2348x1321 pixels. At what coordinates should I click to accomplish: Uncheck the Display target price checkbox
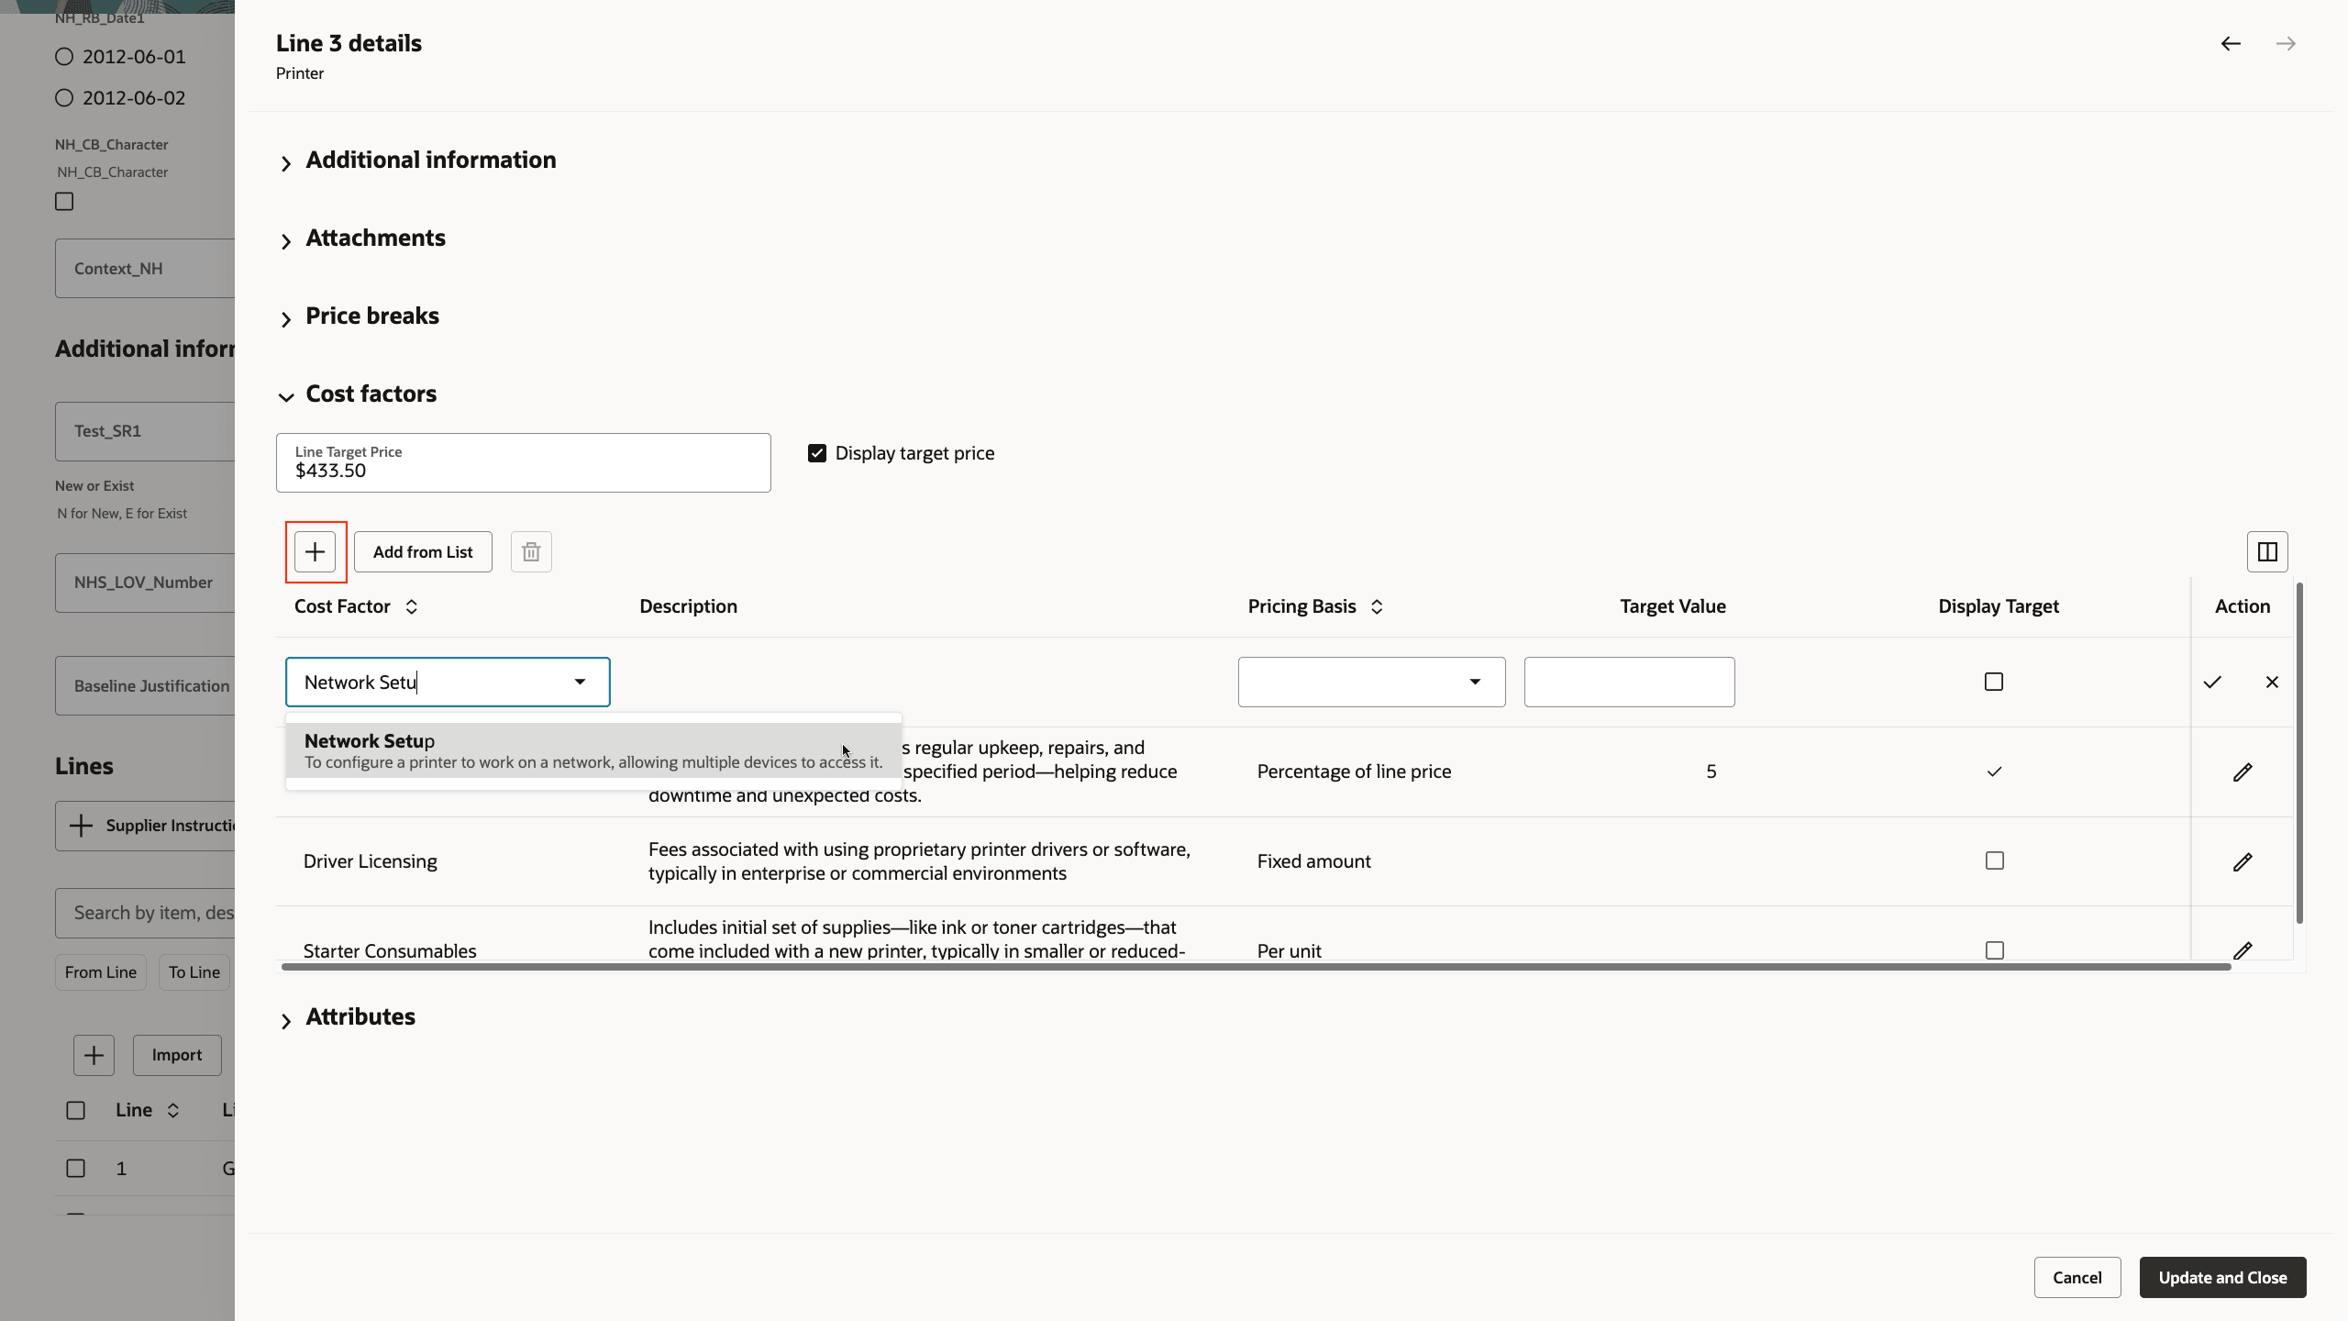click(x=816, y=452)
